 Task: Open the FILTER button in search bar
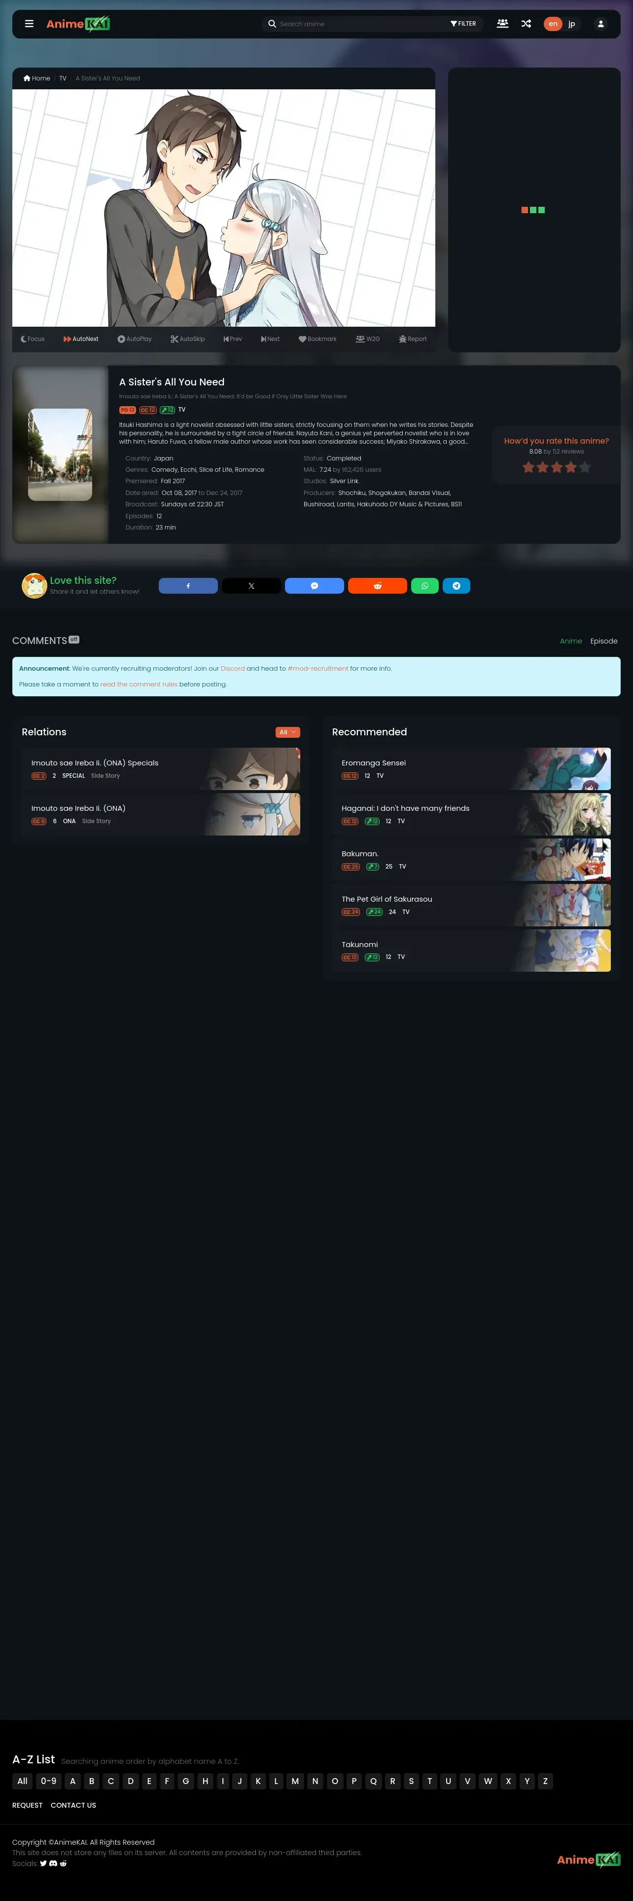pyautogui.click(x=463, y=24)
